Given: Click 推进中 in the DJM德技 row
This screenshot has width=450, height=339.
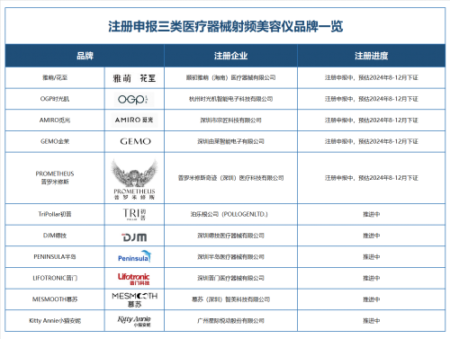Looking at the screenshot, I should pos(372,236).
